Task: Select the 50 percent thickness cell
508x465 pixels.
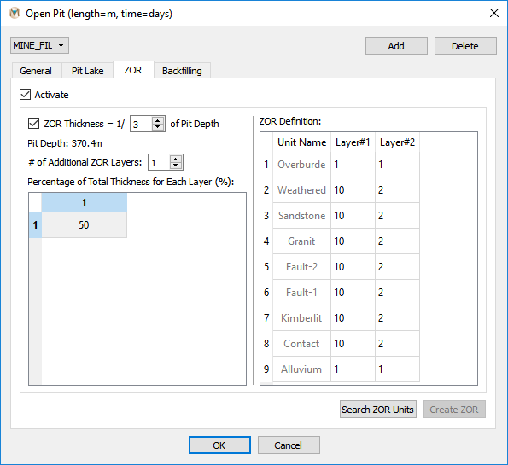Action: pyautogui.click(x=84, y=225)
